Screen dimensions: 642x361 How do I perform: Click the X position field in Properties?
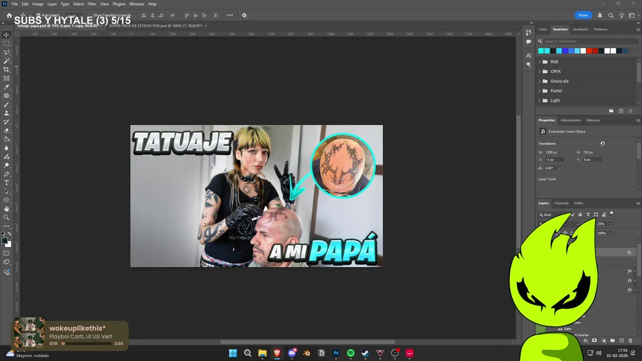(x=554, y=159)
